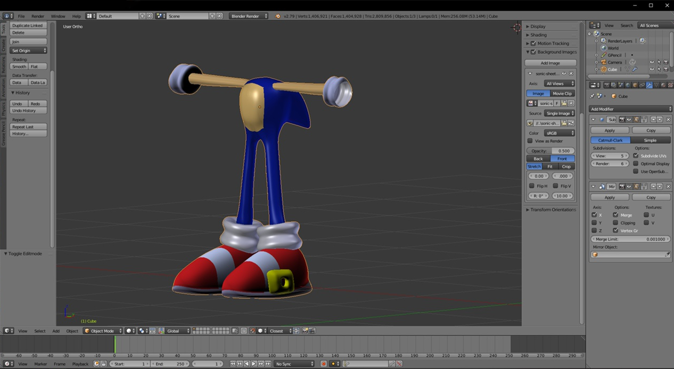Move Subsurf modifier down in the stack

point(660,120)
